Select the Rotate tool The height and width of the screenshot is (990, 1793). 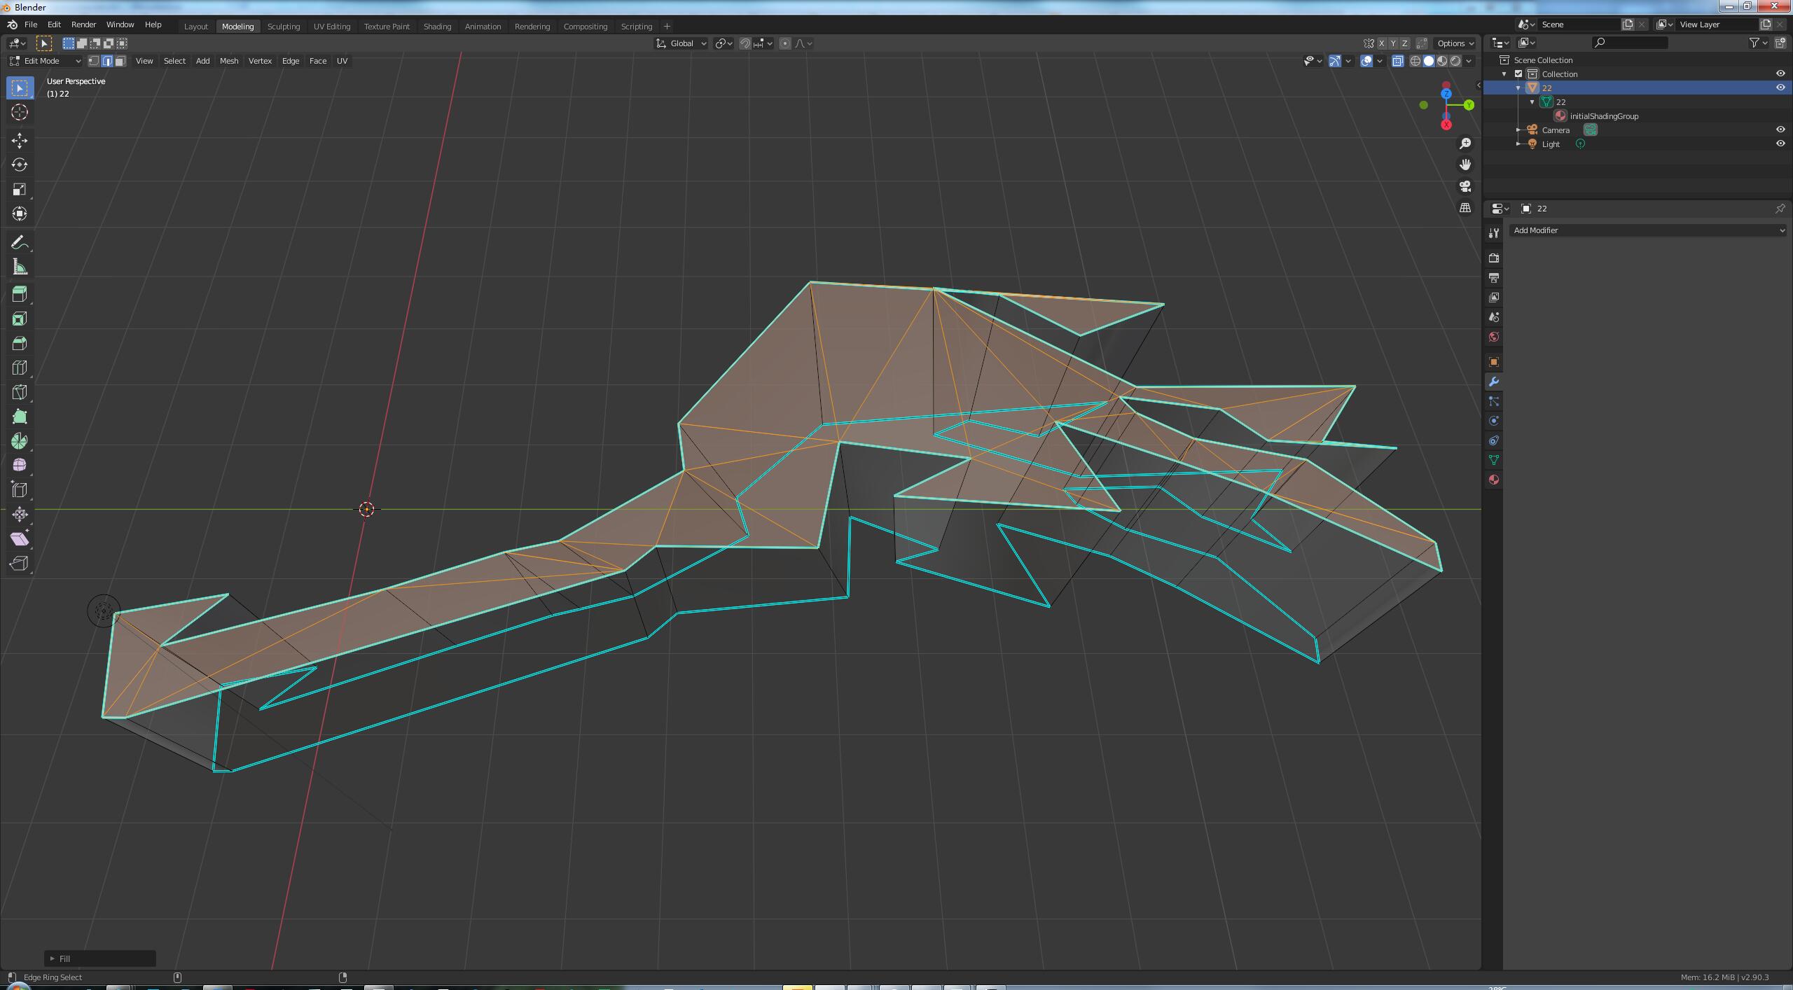coord(19,165)
